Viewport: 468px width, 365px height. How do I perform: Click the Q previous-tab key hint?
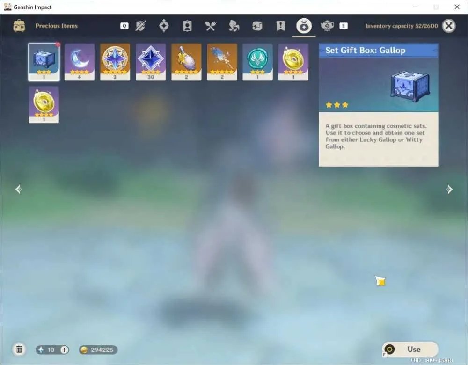(124, 26)
